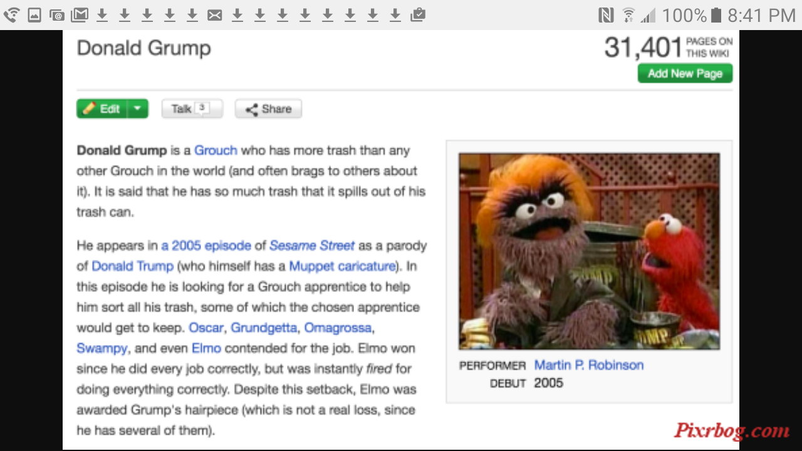Open the 'a 2005 episode' link
This screenshot has width=802, height=451.
coord(206,246)
